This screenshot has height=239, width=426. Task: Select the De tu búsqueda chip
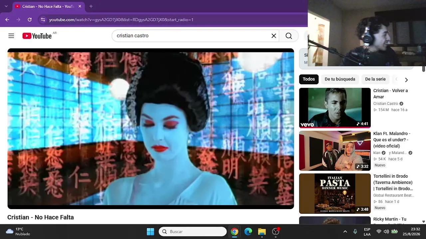[x=340, y=79]
